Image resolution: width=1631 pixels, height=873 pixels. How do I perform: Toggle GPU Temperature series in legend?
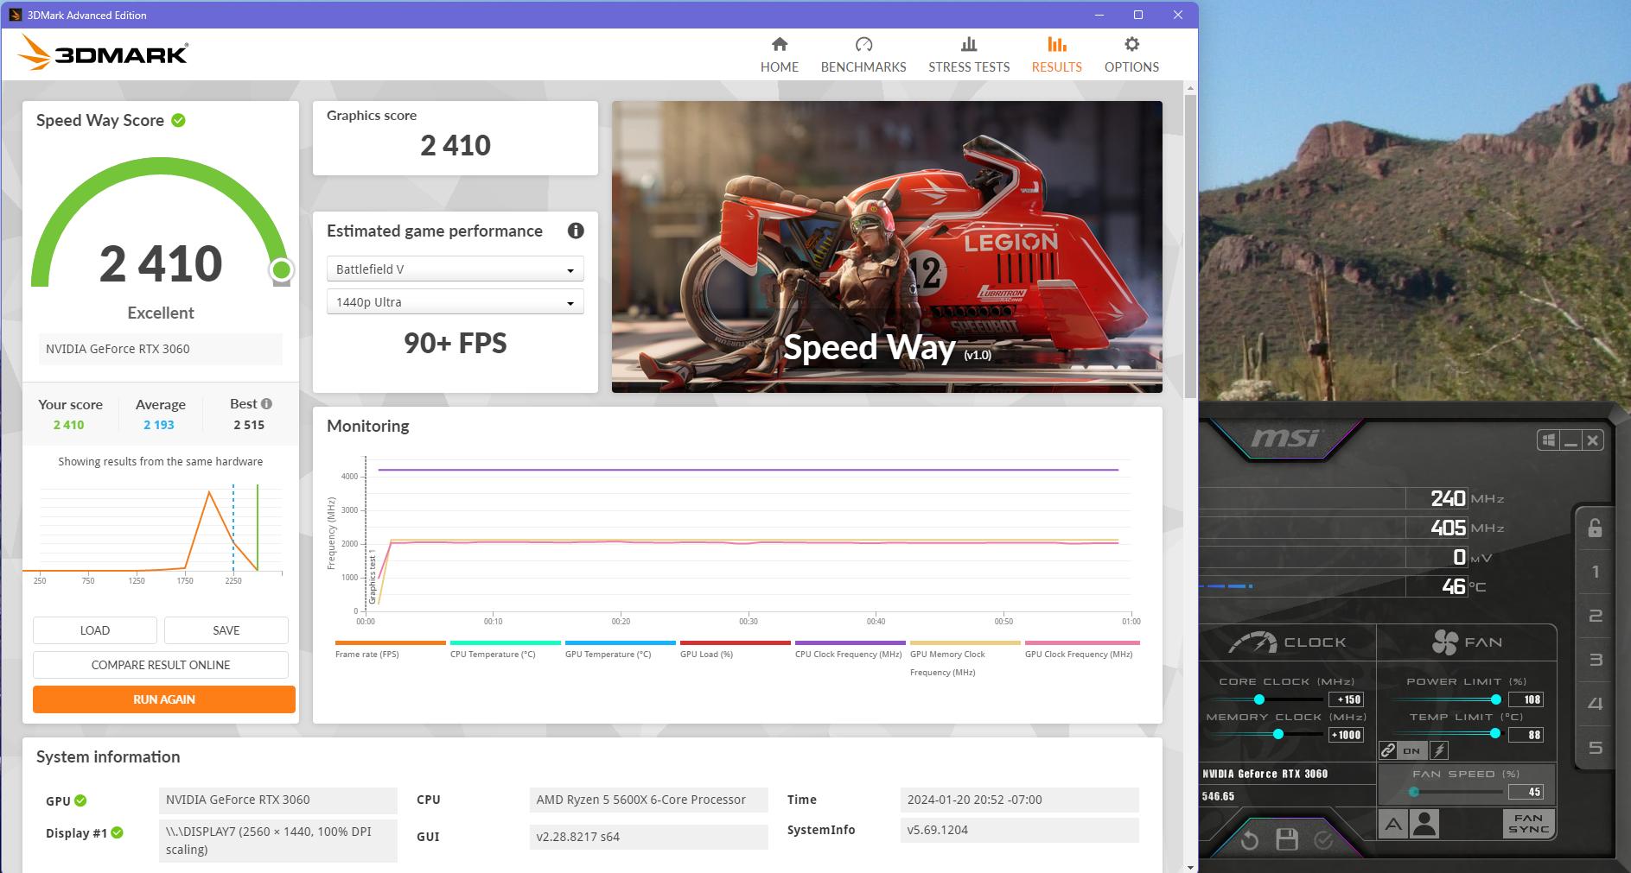pyautogui.click(x=620, y=649)
